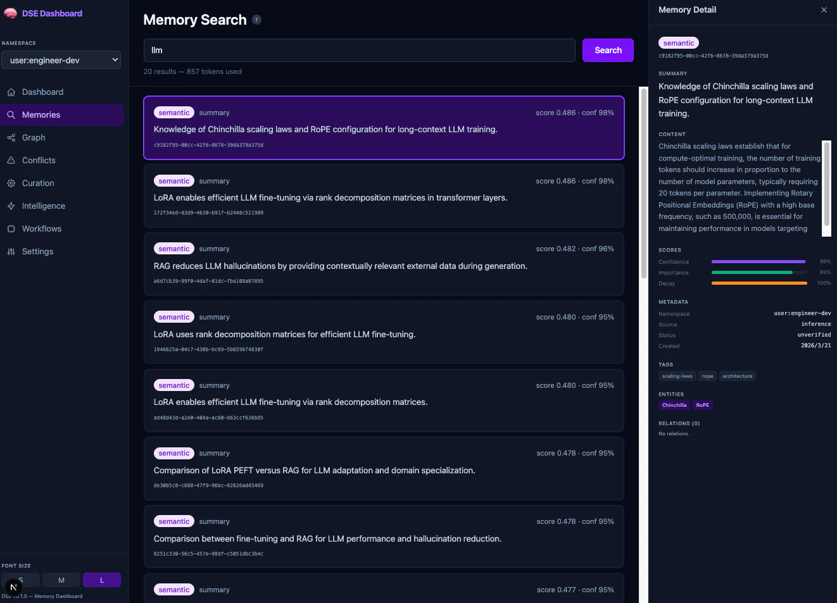Open the Settings sliders icon
The width and height of the screenshot is (837, 603).
11,252
